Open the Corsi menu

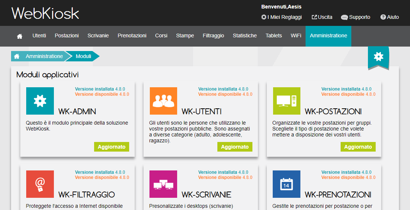pos(161,35)
